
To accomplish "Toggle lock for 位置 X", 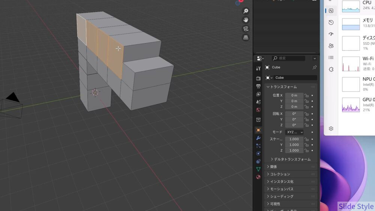I will (306, 95).
